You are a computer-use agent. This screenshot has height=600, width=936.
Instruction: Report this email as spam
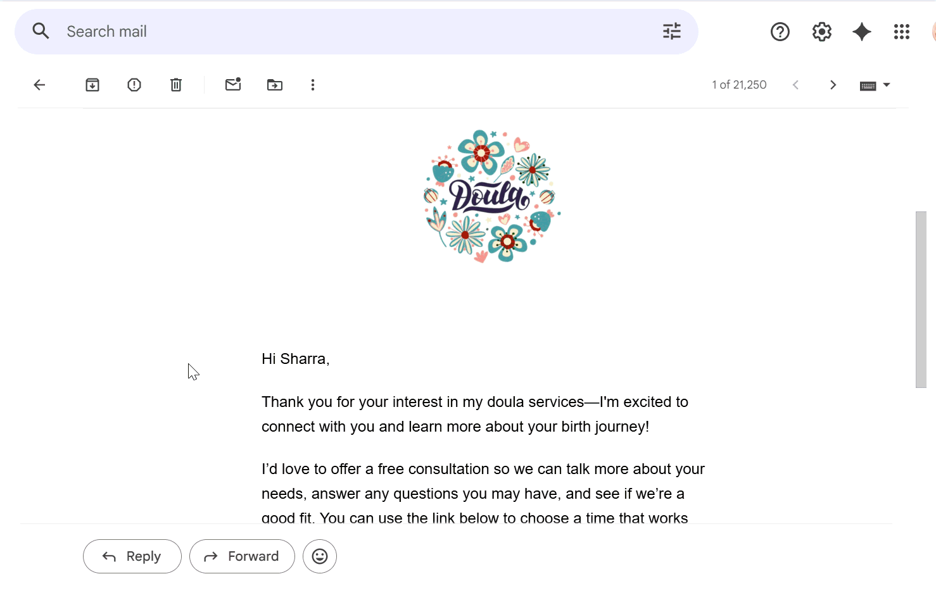click(134, 85)
